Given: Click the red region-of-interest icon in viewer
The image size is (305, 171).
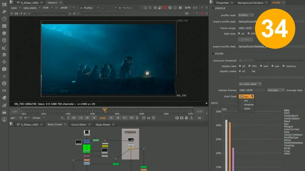Looking at the screenshot, I should [165, 8].
